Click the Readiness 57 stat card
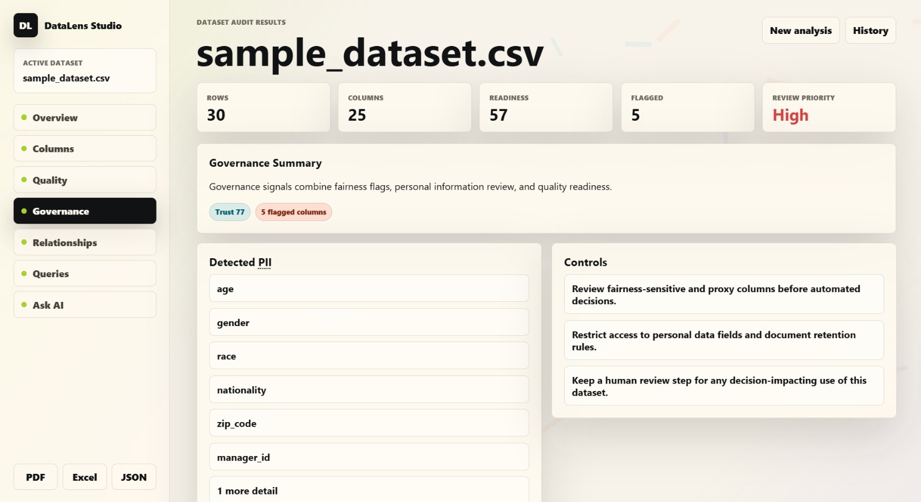The height and width of the screenshot is (502, 921). pyautogui.click(x=546, y=107)
